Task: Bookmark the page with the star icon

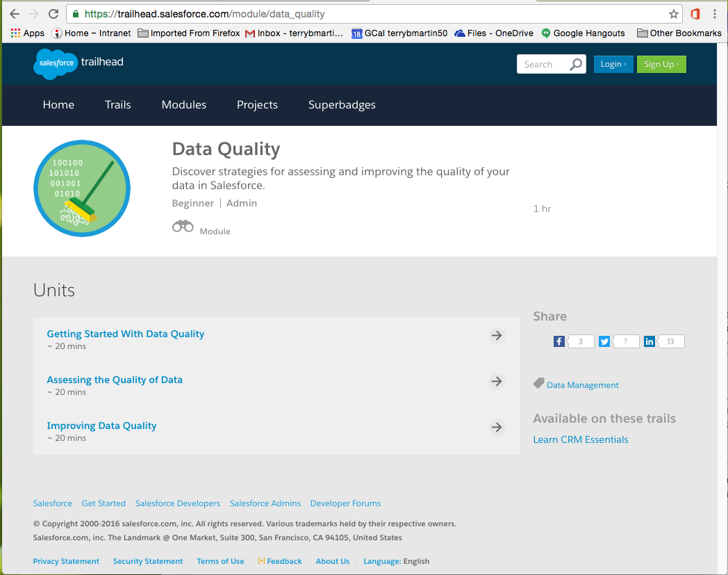Action: coord(675,13)
